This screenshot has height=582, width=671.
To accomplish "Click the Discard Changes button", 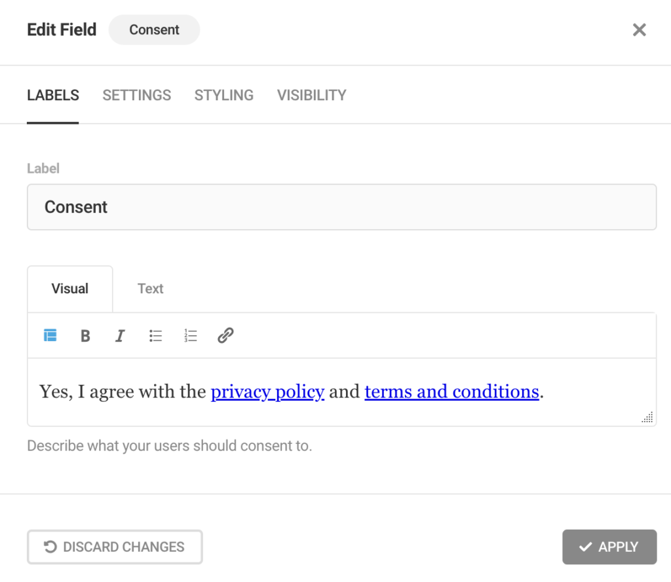I will click(115, 547).
